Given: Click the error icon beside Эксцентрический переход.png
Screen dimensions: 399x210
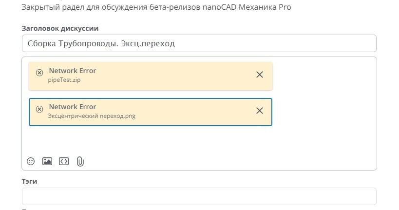Looking at the screenshot, I should pos(39,109).
